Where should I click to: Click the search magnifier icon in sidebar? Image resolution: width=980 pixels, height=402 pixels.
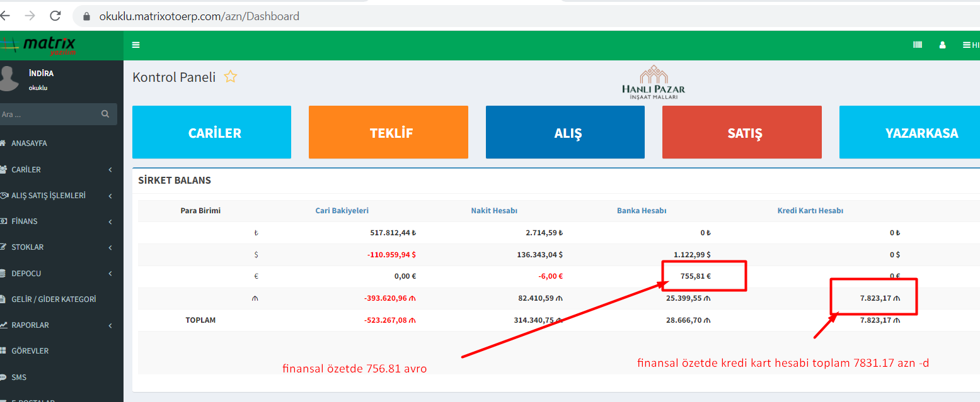coord(105,114)
